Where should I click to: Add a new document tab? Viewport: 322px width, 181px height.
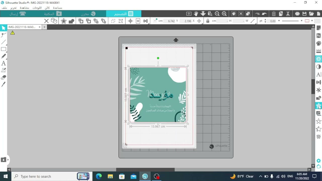(44, 27)
